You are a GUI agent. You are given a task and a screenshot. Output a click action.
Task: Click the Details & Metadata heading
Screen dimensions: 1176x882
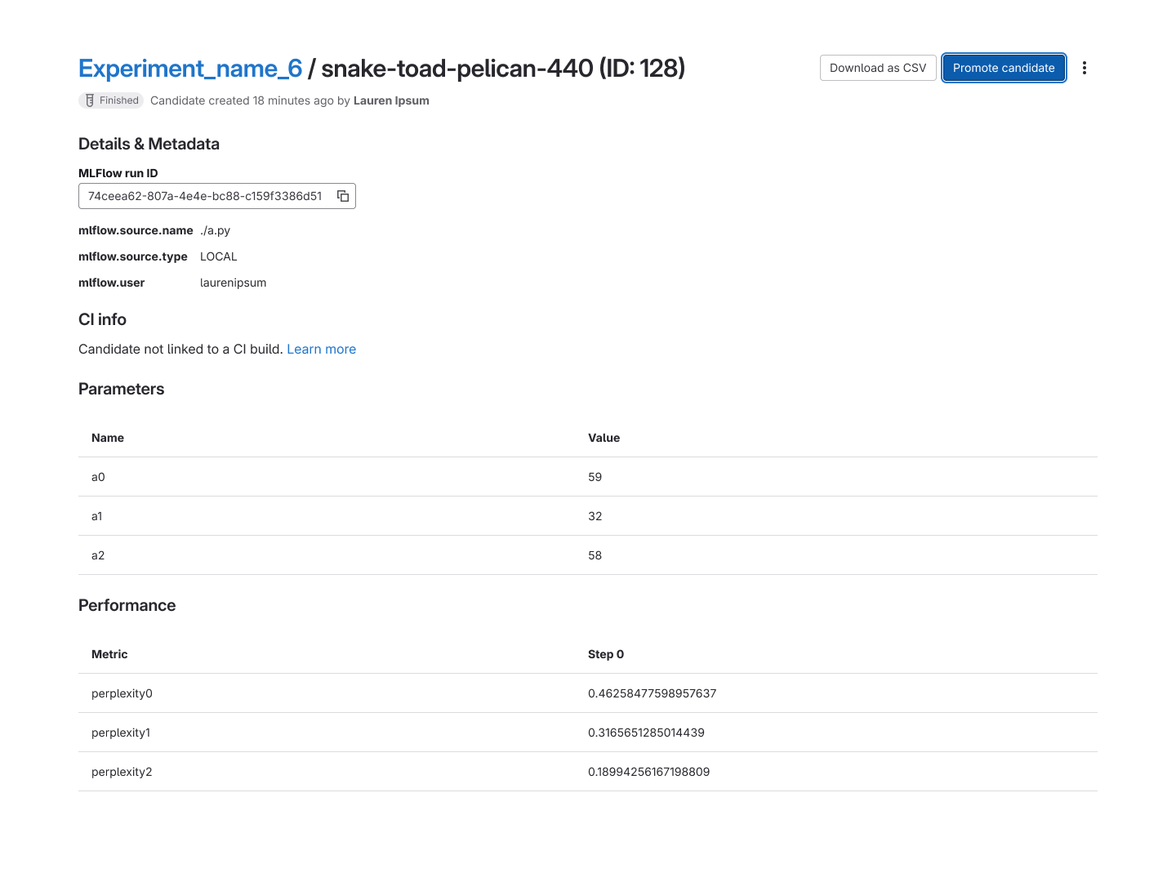pyautogui.click(x=149, y=144)
